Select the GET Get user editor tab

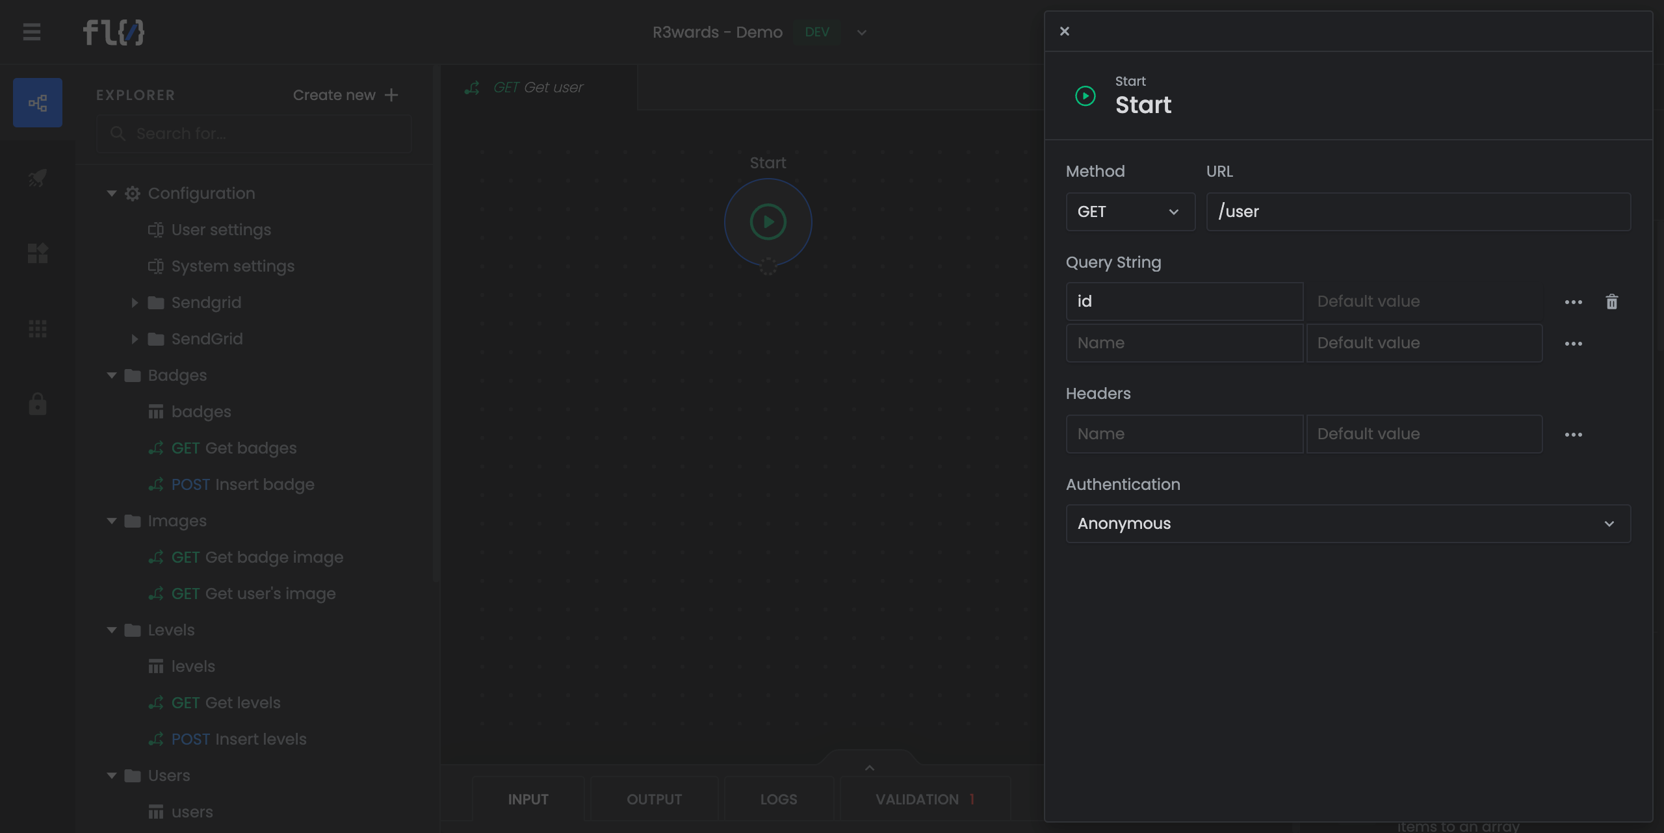[x=539, y=88]
